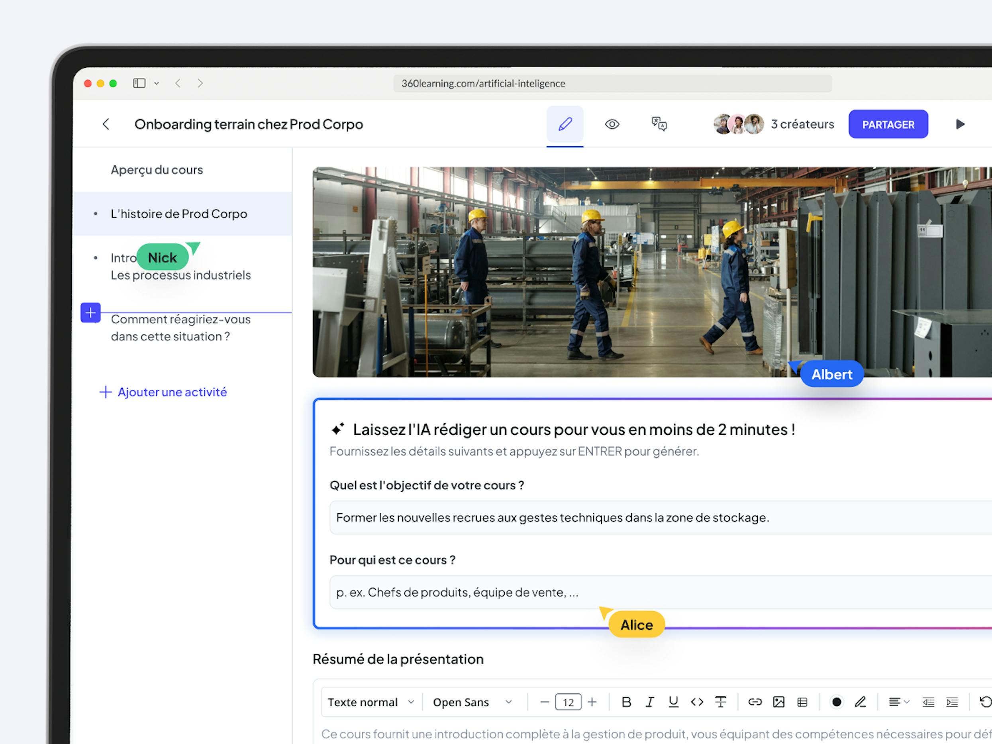Open preview mode with eye icon
992x744 pixels.
click(612, 124)
